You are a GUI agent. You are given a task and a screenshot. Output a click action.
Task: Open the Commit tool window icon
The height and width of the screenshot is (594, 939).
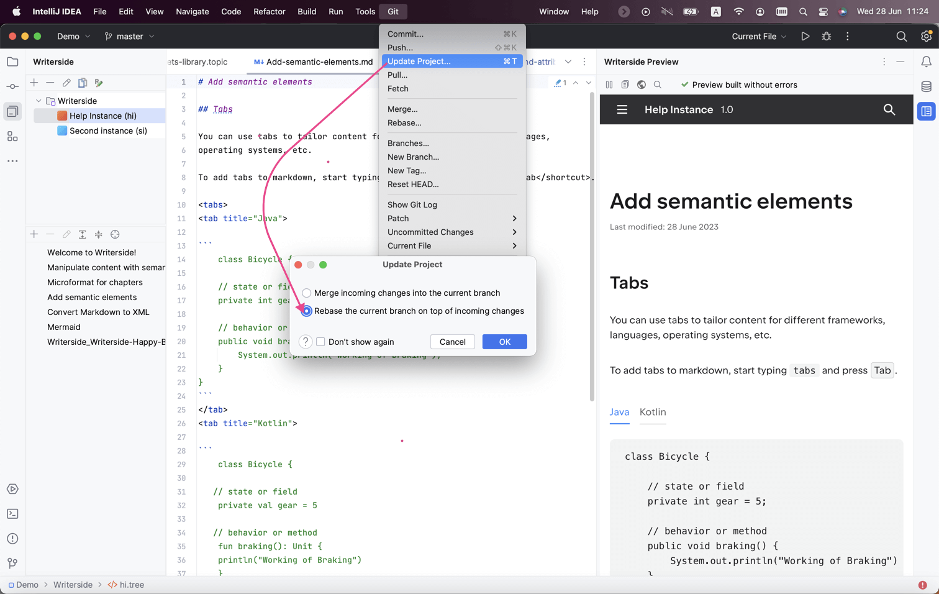click(12, 86)
